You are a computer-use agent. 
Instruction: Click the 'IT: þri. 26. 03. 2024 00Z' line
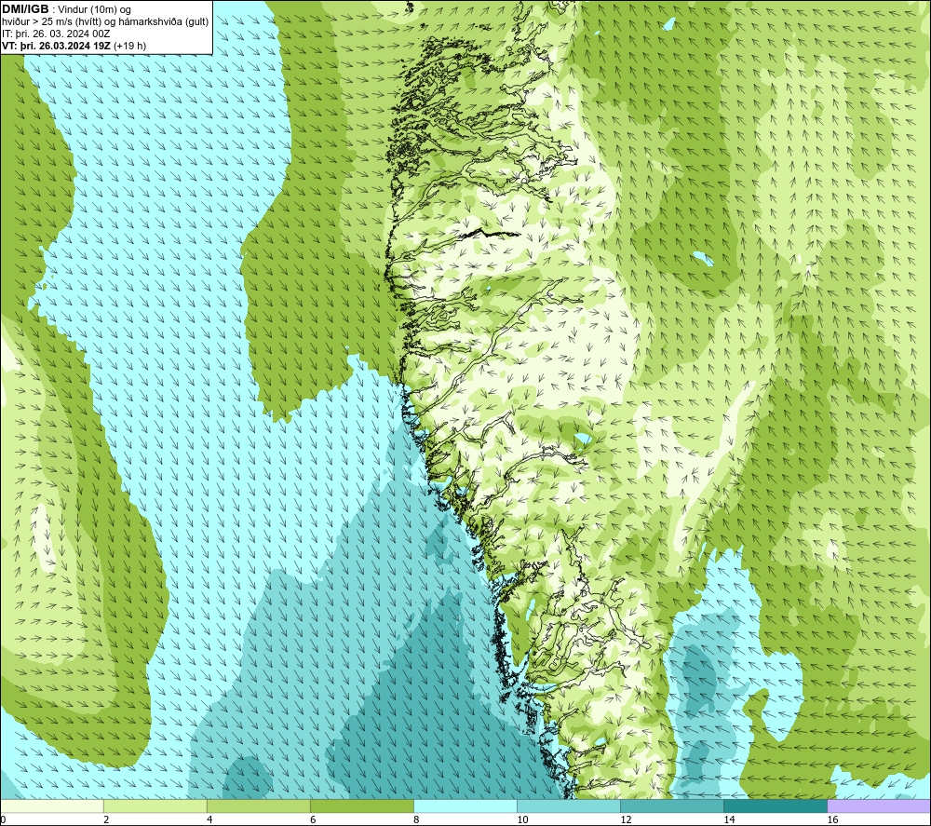tap(56, 34)
